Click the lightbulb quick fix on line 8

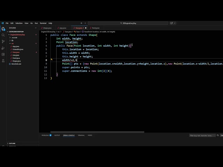52,59
